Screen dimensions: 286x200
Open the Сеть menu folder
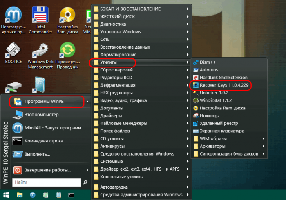pos(141,39)
